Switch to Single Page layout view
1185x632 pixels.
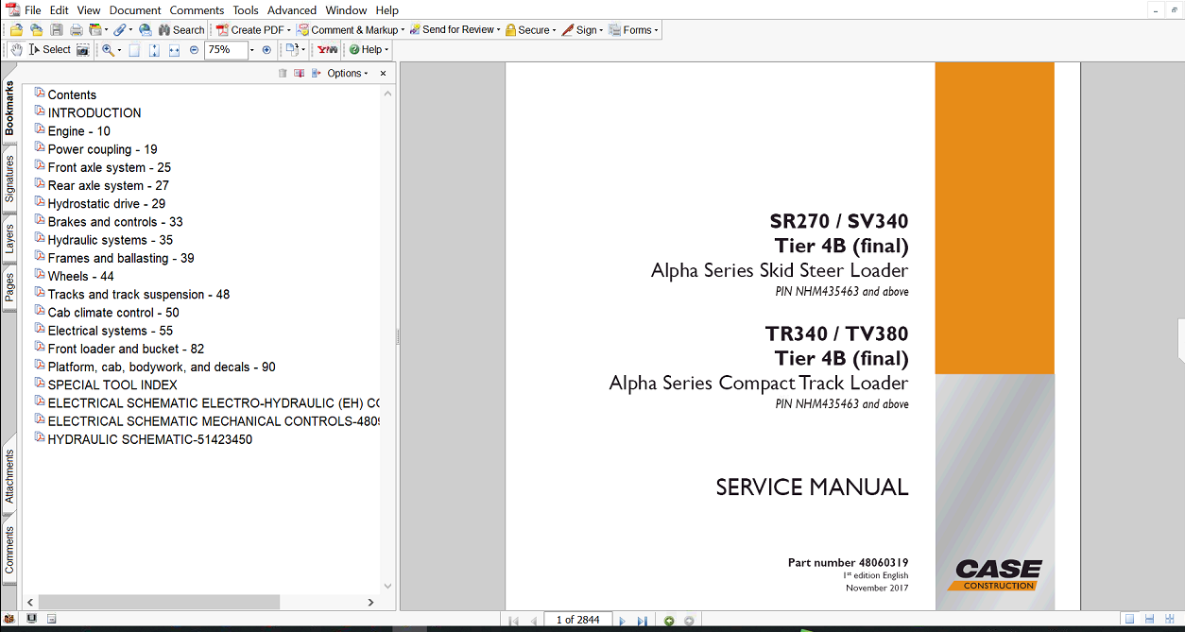pyautogui.click(x=1129, y=620)
